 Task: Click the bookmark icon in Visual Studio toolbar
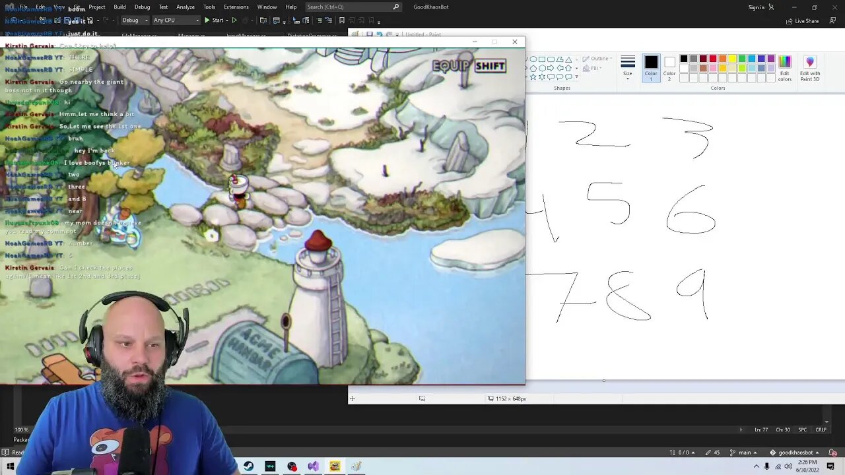341,20
